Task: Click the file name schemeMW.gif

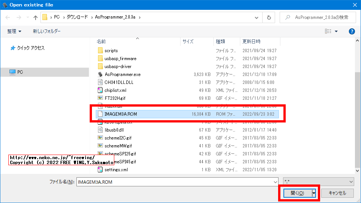Action: [x=118, y=146]
